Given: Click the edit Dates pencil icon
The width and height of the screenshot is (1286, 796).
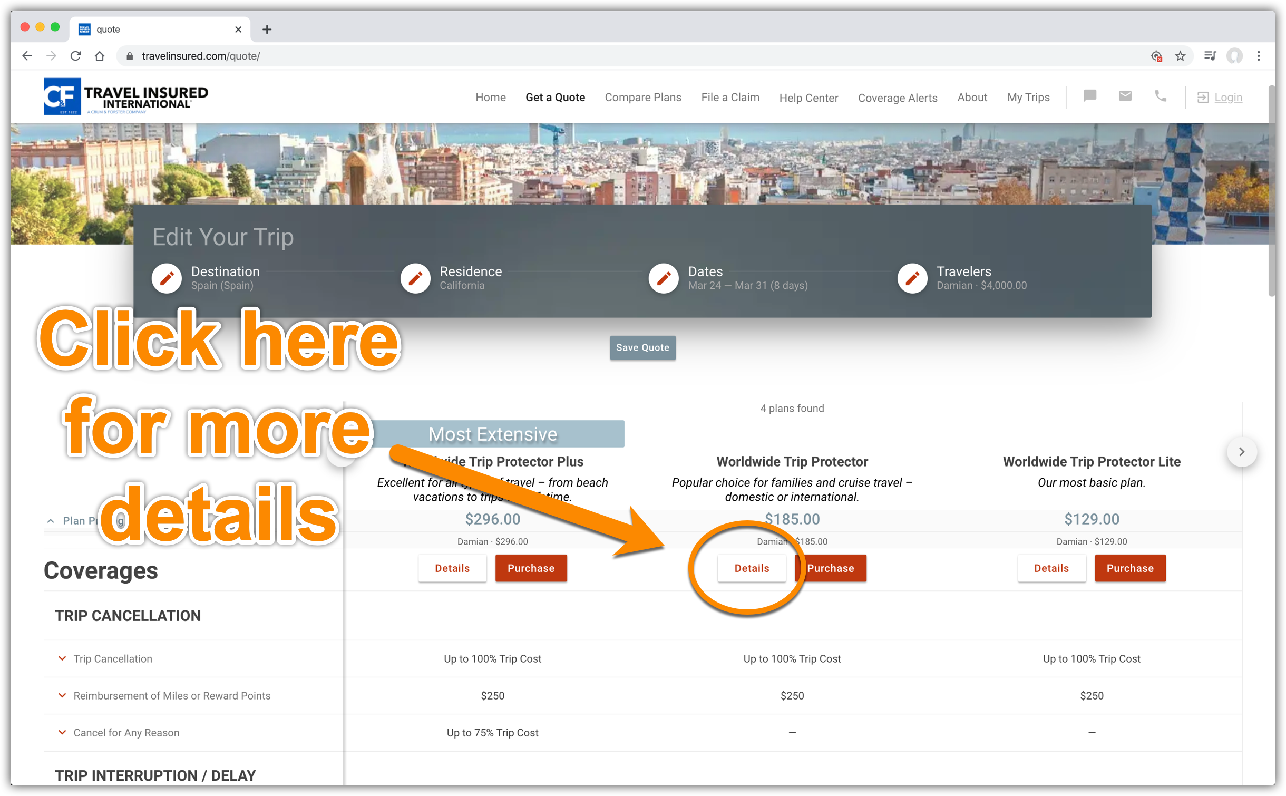Looking at the screenshot, I should point(664,278).
